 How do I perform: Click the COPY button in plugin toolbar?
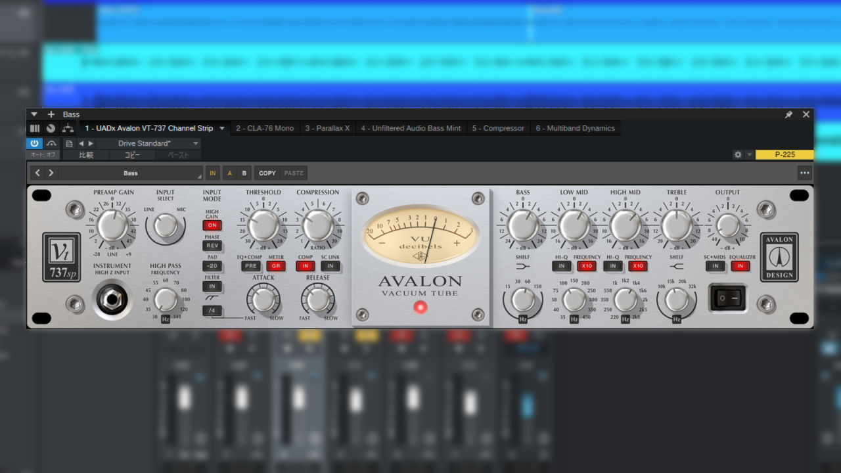(267, 173)
